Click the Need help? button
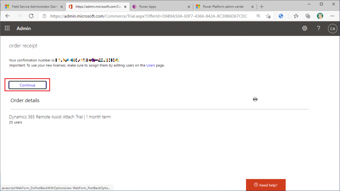Viewport: 340px width, 191px height. click(x=266, y=185)
